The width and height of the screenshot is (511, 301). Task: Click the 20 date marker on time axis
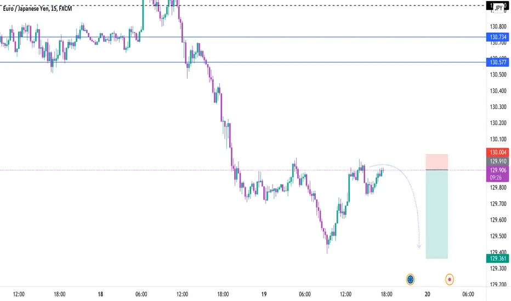(427, 294)
